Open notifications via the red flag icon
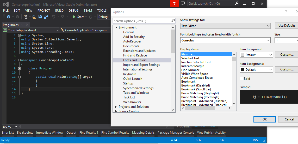This screenshot has height=144, width=298. pos(175,3)
